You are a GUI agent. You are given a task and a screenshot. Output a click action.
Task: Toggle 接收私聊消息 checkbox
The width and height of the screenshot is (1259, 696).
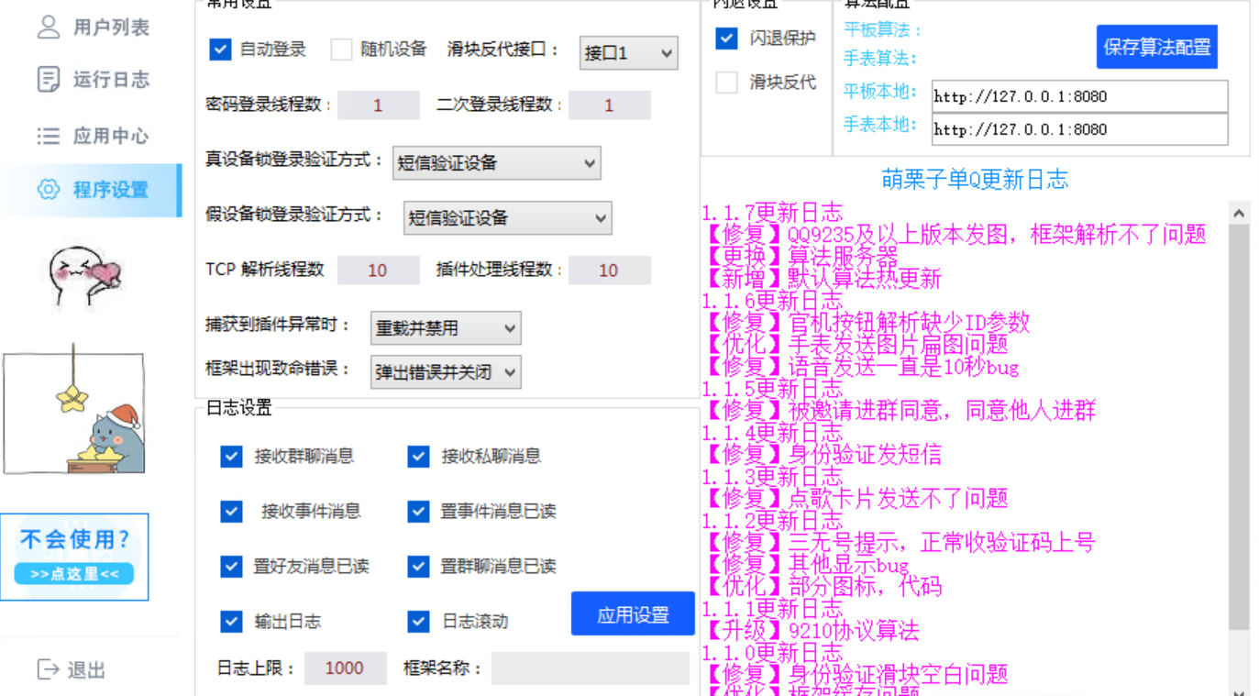[x=418, y=457]
